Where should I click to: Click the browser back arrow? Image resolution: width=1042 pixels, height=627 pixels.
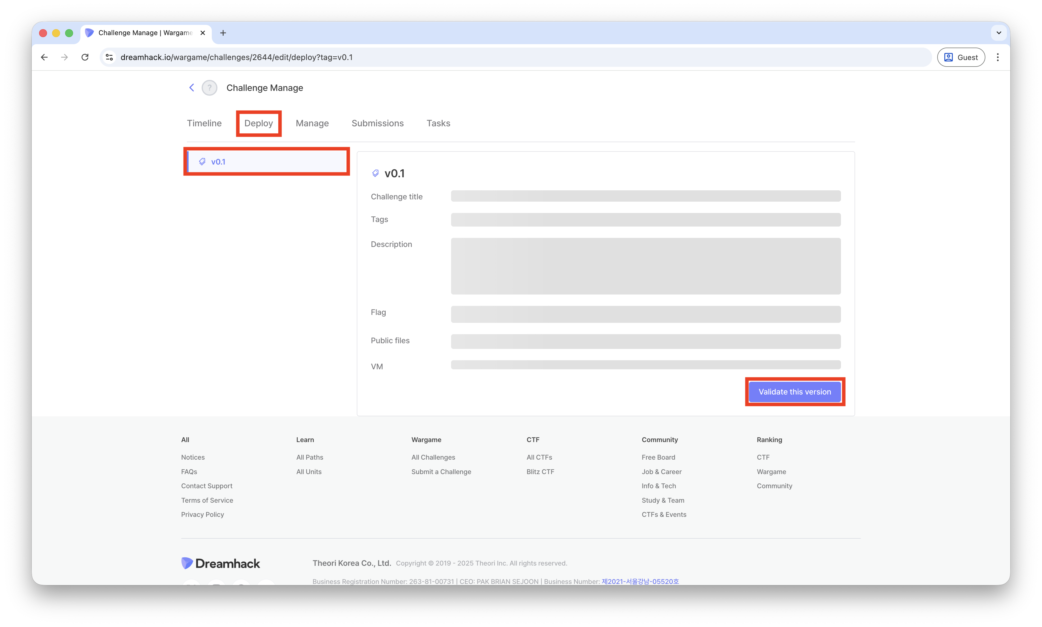[44, 57]
